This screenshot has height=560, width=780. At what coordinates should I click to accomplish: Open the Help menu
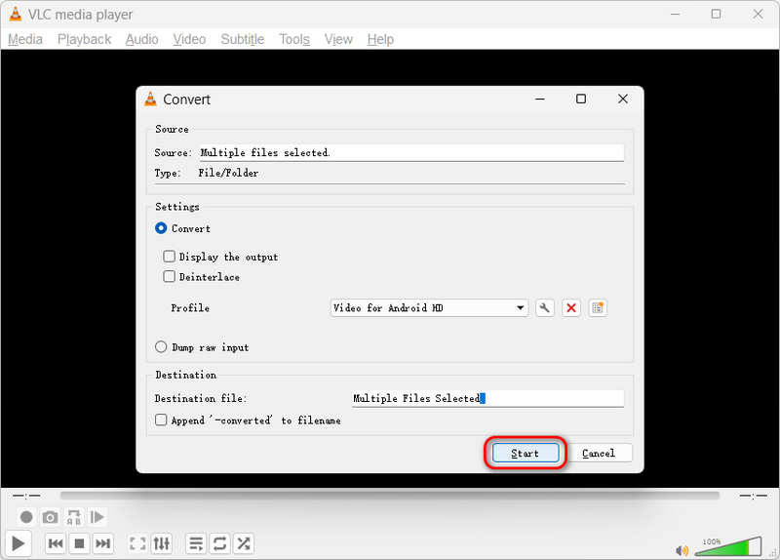click(380, 39)
